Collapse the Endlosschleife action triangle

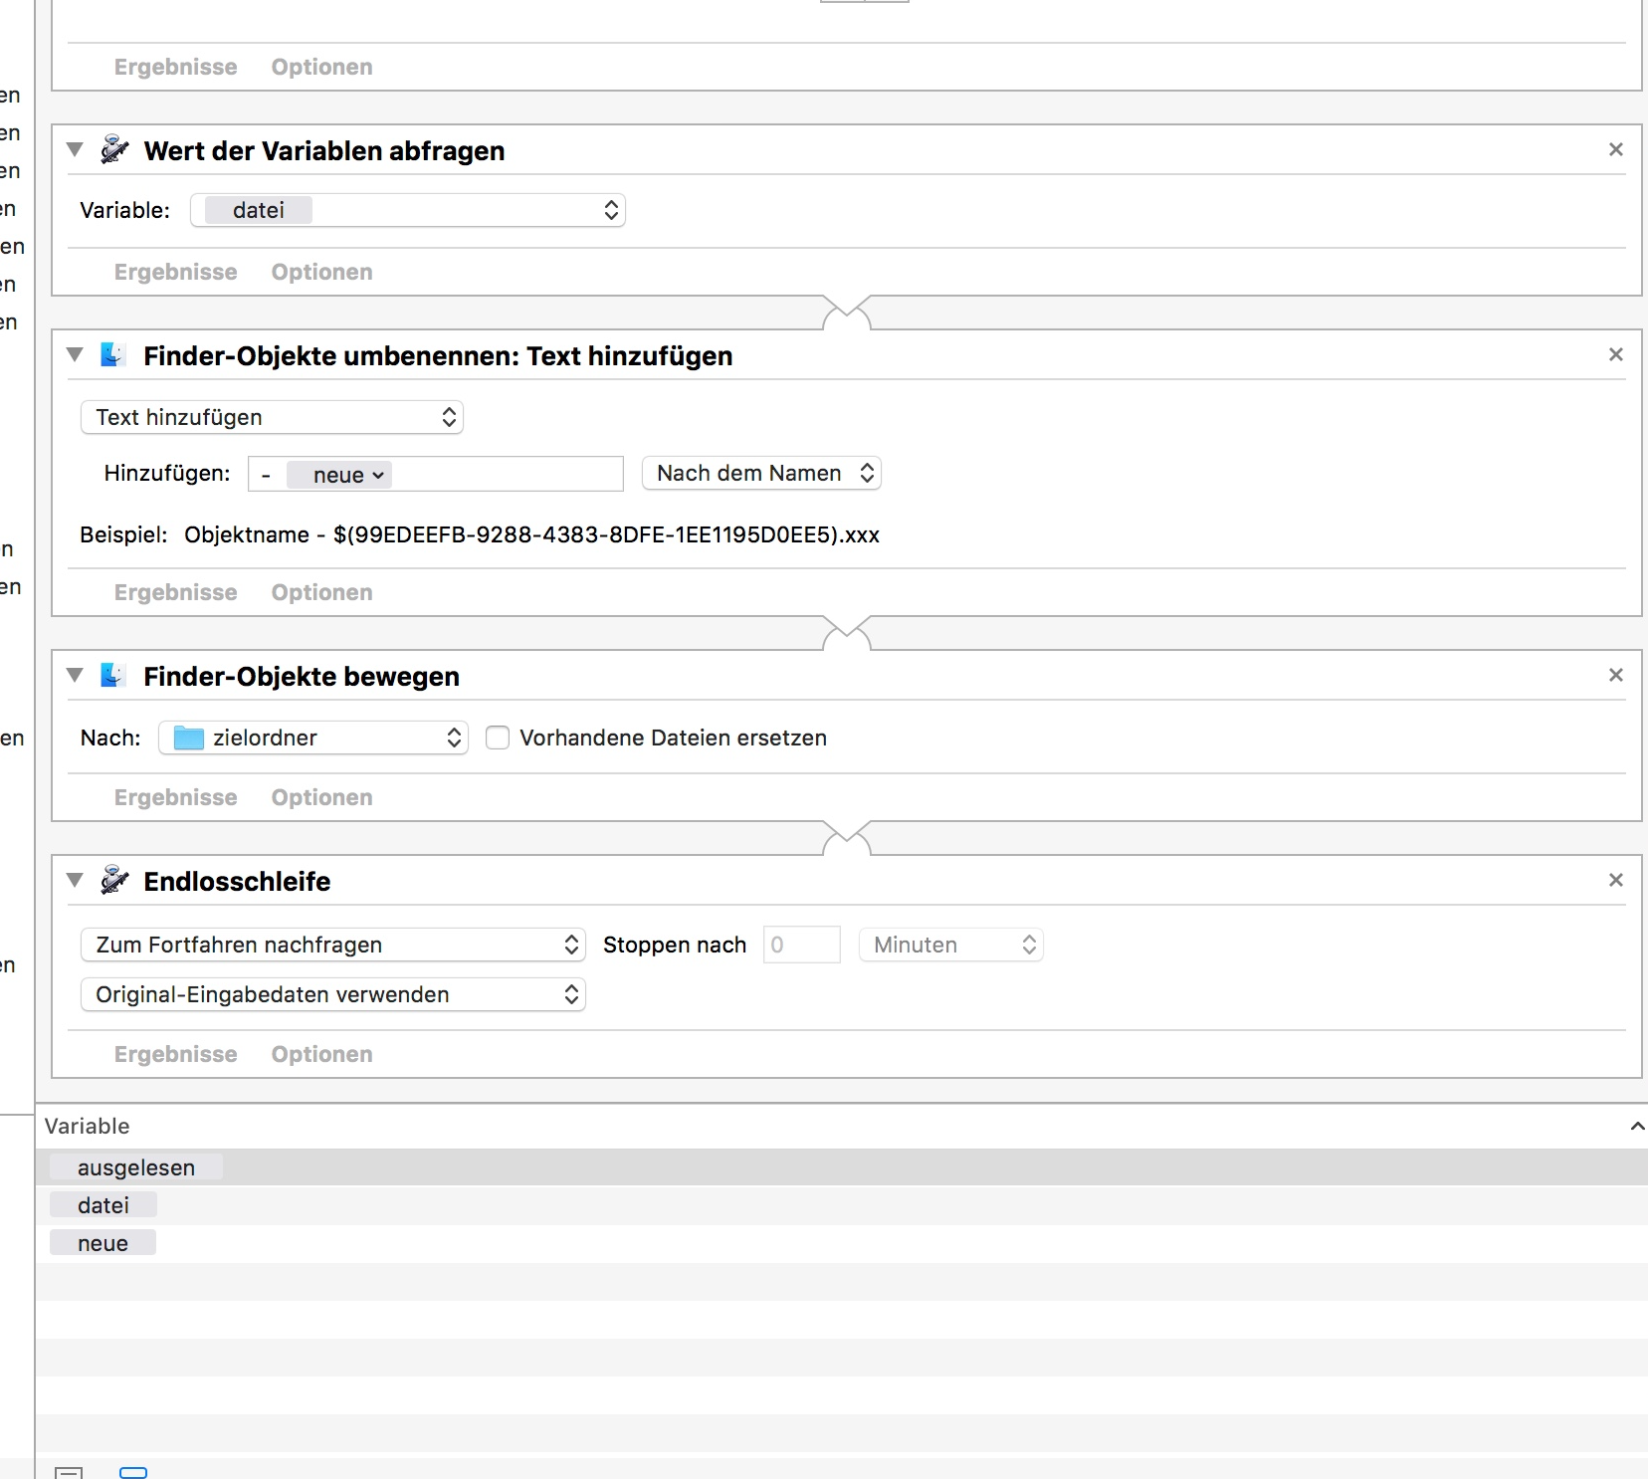coord(75,881)
